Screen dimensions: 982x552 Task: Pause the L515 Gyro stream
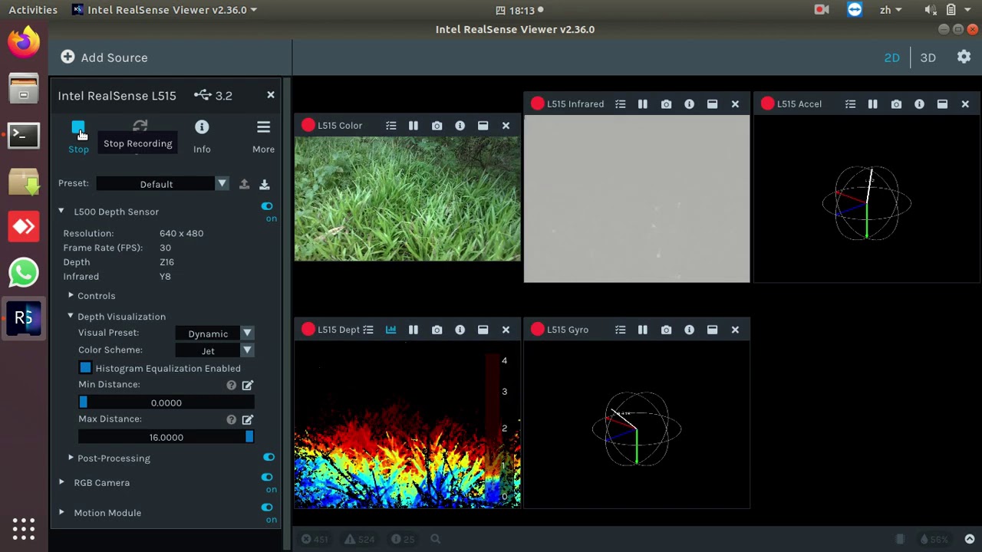pos(643,330)
